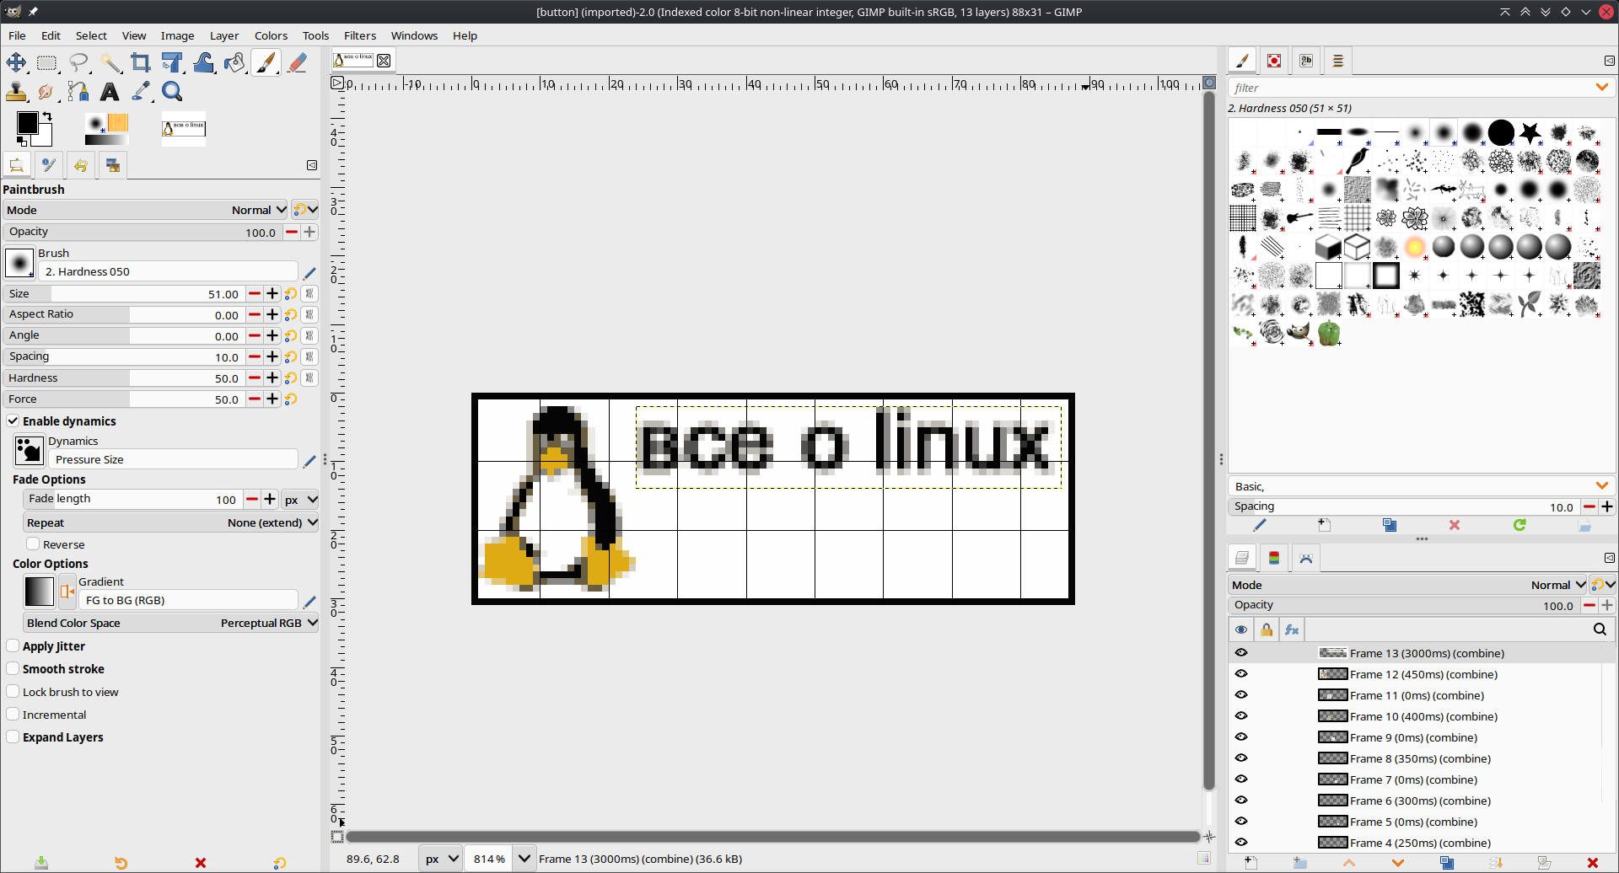The image size is (1619, 873).
Task: Open the brush filter dropdown arrow
Action: point(1601,88)
